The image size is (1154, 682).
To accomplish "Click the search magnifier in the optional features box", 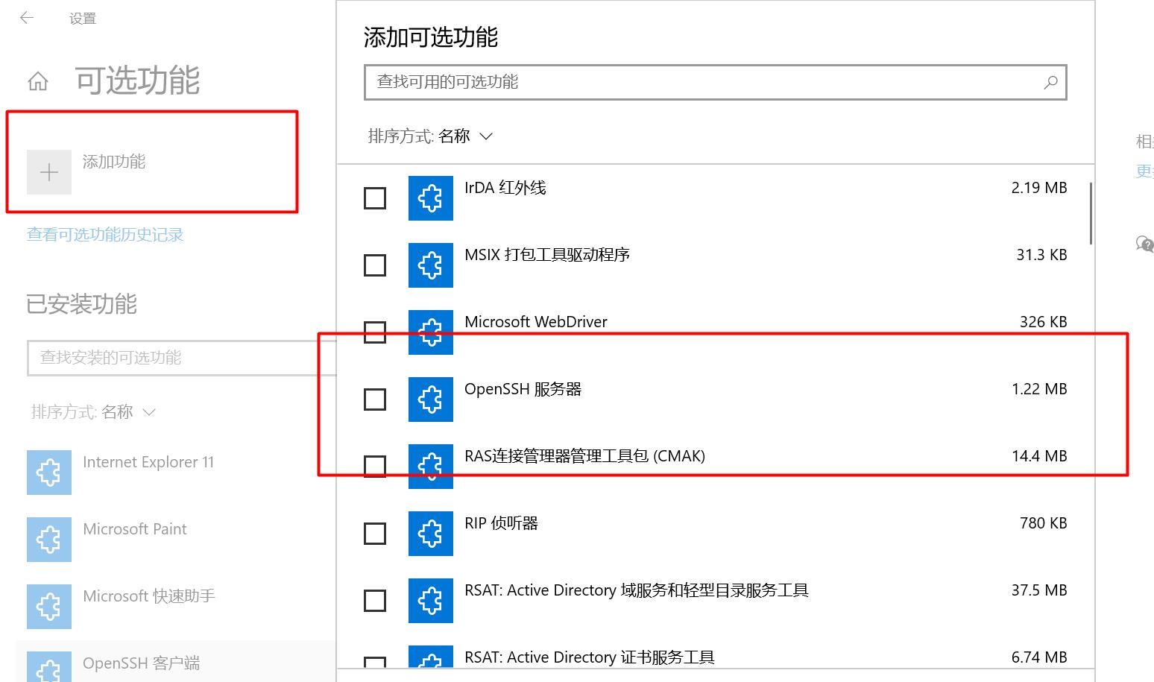I will pyautogui.click(x=1050, y=82).
